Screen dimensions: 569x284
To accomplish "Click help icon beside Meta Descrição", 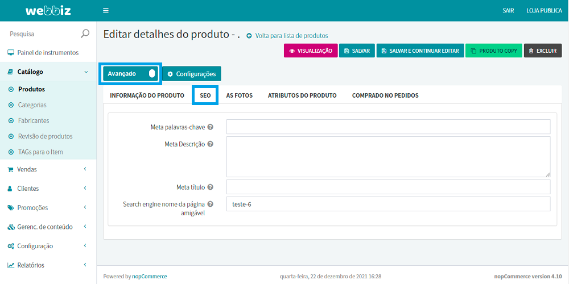I will [x=211, y=144].
